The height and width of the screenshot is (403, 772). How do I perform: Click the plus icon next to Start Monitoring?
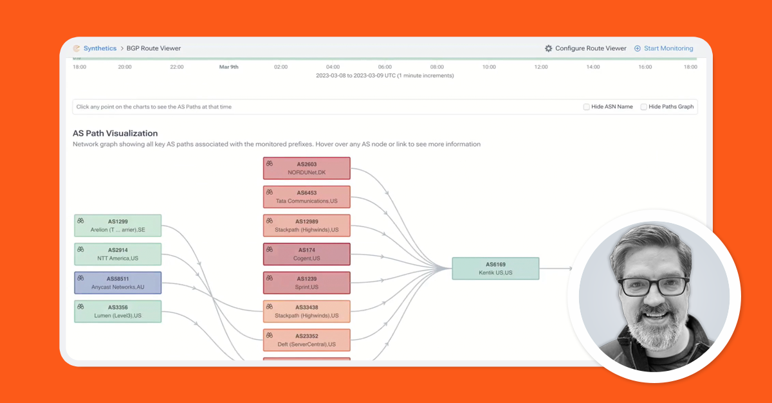[x=638, y=48]
